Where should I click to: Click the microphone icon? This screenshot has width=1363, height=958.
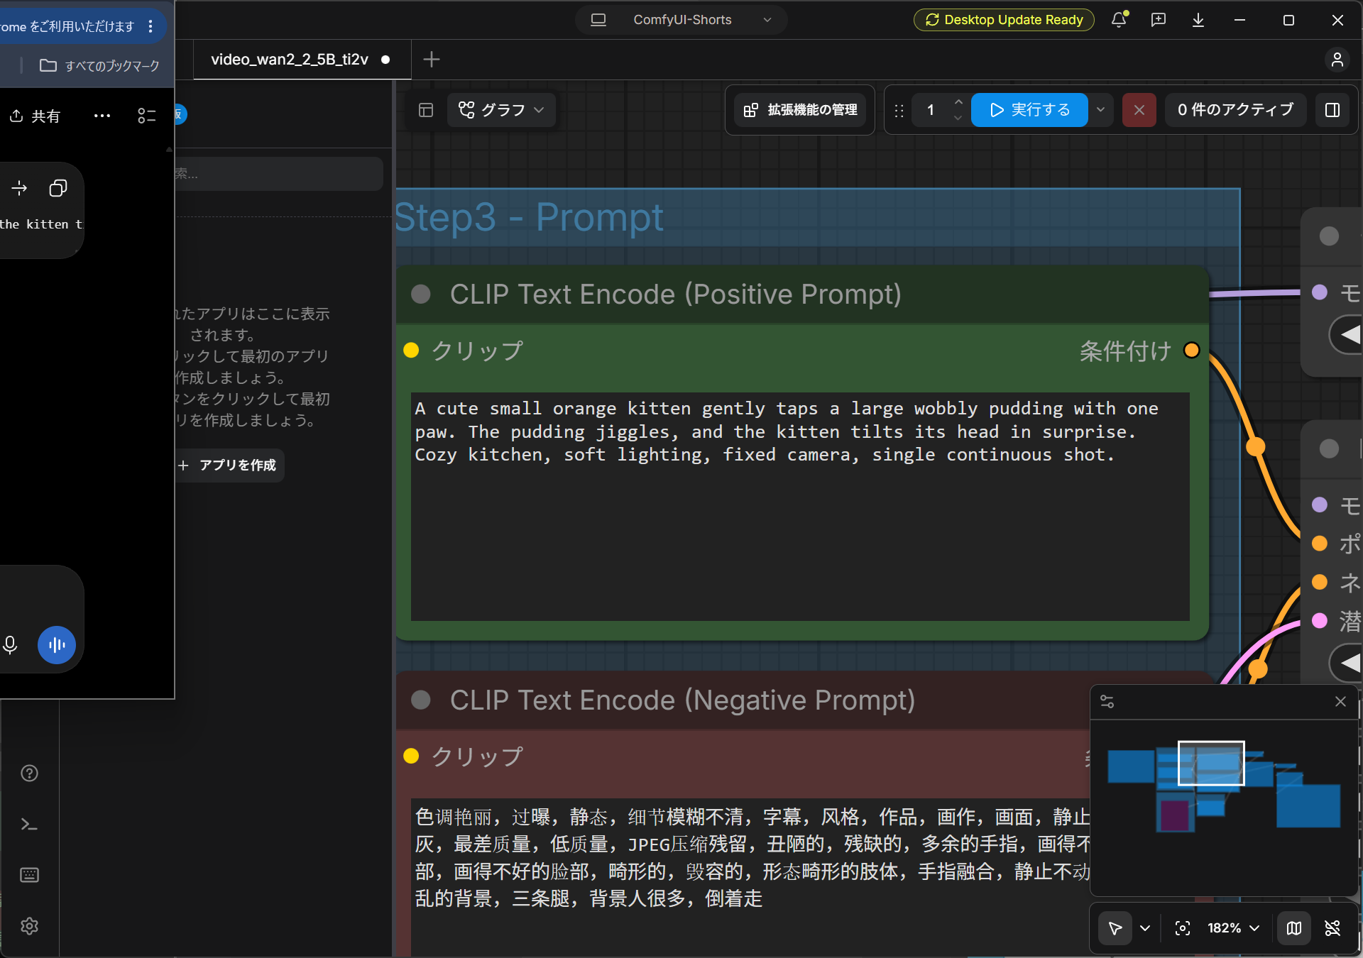coord(10,644)
